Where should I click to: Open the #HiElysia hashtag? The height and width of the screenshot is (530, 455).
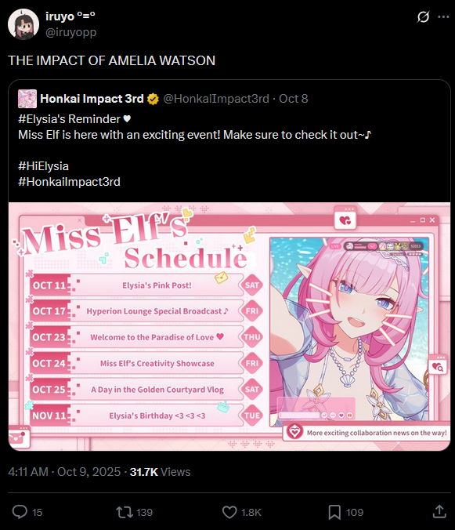(x=44, y=166)
